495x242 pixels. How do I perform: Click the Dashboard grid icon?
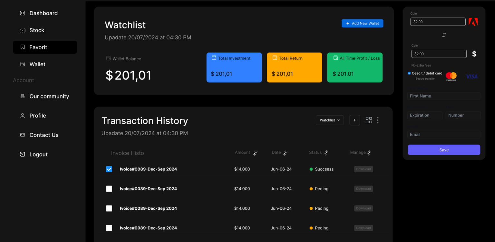click(x=23, y=13)
